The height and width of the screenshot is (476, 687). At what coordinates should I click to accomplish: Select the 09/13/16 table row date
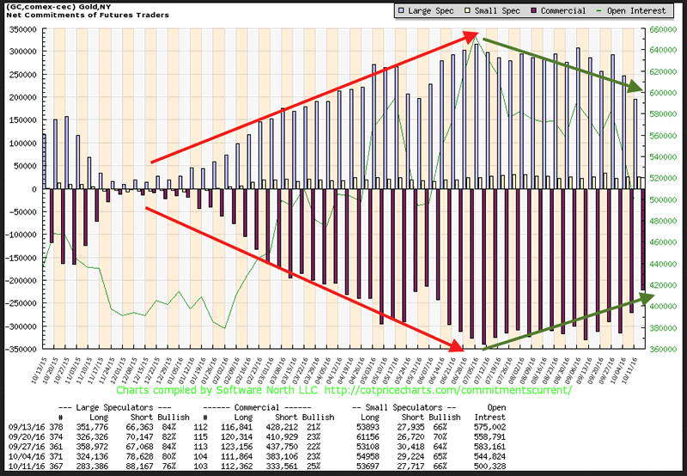[21, 426]
